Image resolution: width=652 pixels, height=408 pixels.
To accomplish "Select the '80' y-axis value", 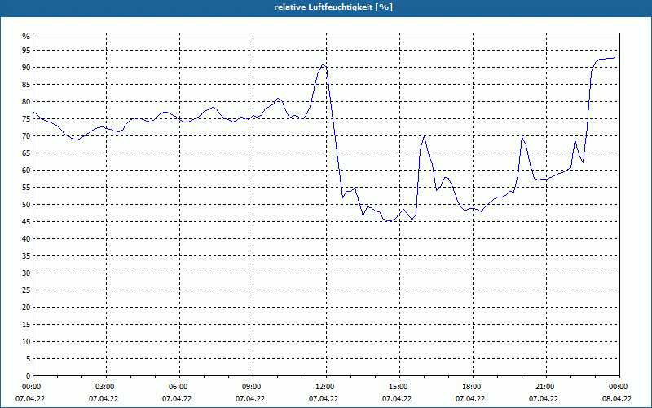I will click(26, 101).
